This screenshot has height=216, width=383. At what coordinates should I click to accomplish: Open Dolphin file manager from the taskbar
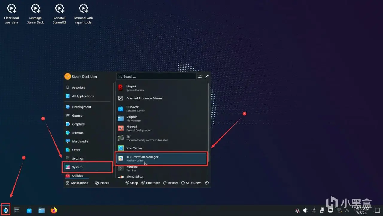click(42, 210)
